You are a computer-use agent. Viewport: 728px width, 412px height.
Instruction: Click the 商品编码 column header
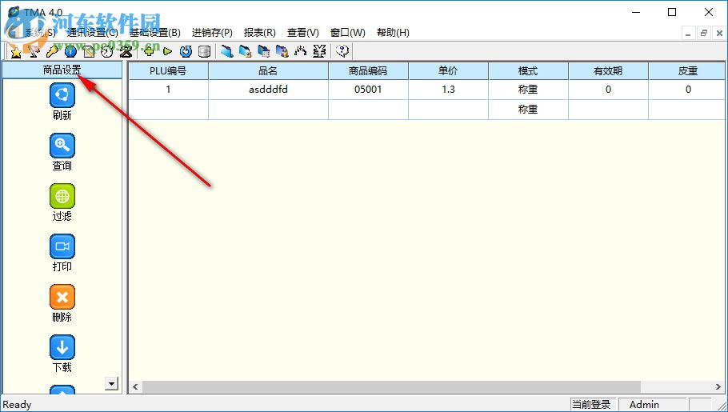(368, 71)
